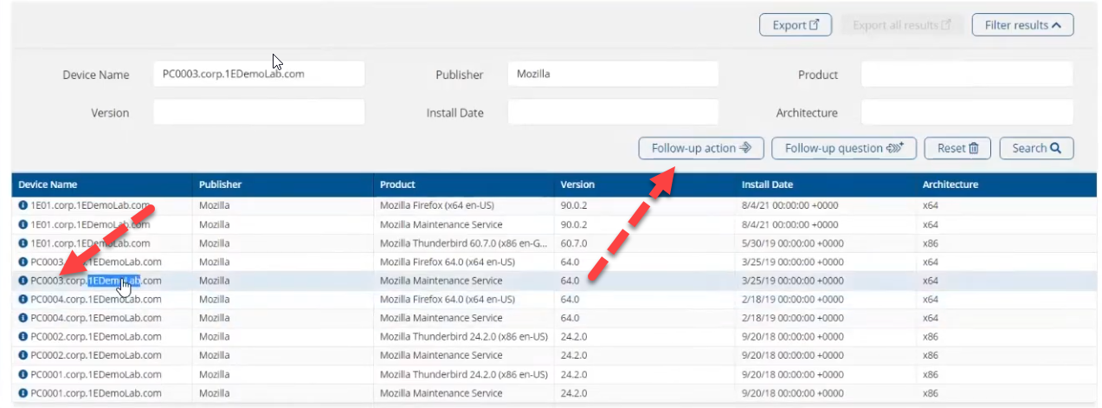Collapse the Filter results panel

[1022, 25]
